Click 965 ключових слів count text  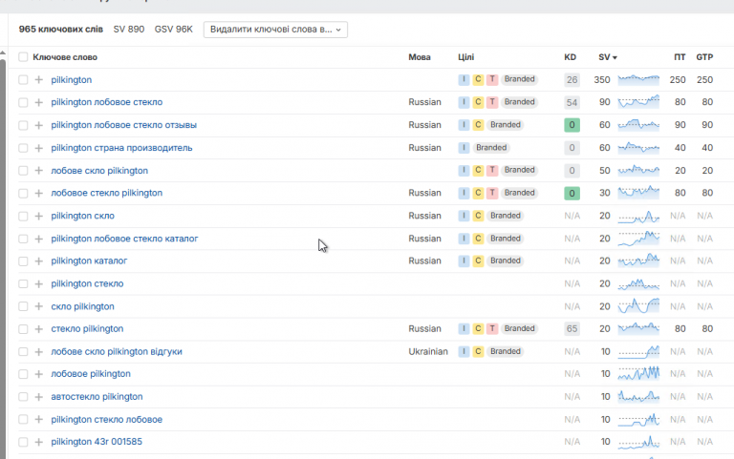pyautogui.click(x=61, y=29)
